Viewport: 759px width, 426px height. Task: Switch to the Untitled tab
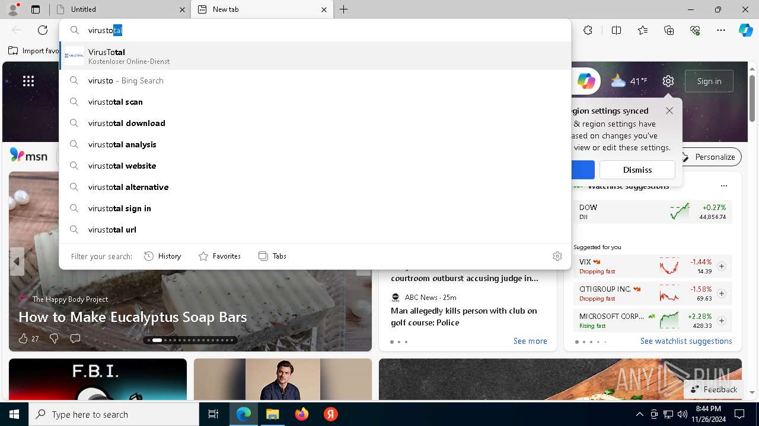coord(120,9)
